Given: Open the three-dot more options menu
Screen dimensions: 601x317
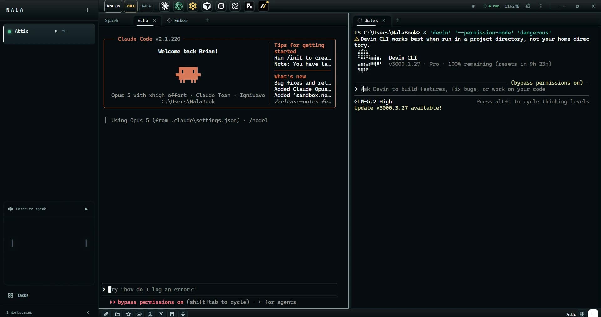Looking at the screenshot, I should click(x=541, y=6).
